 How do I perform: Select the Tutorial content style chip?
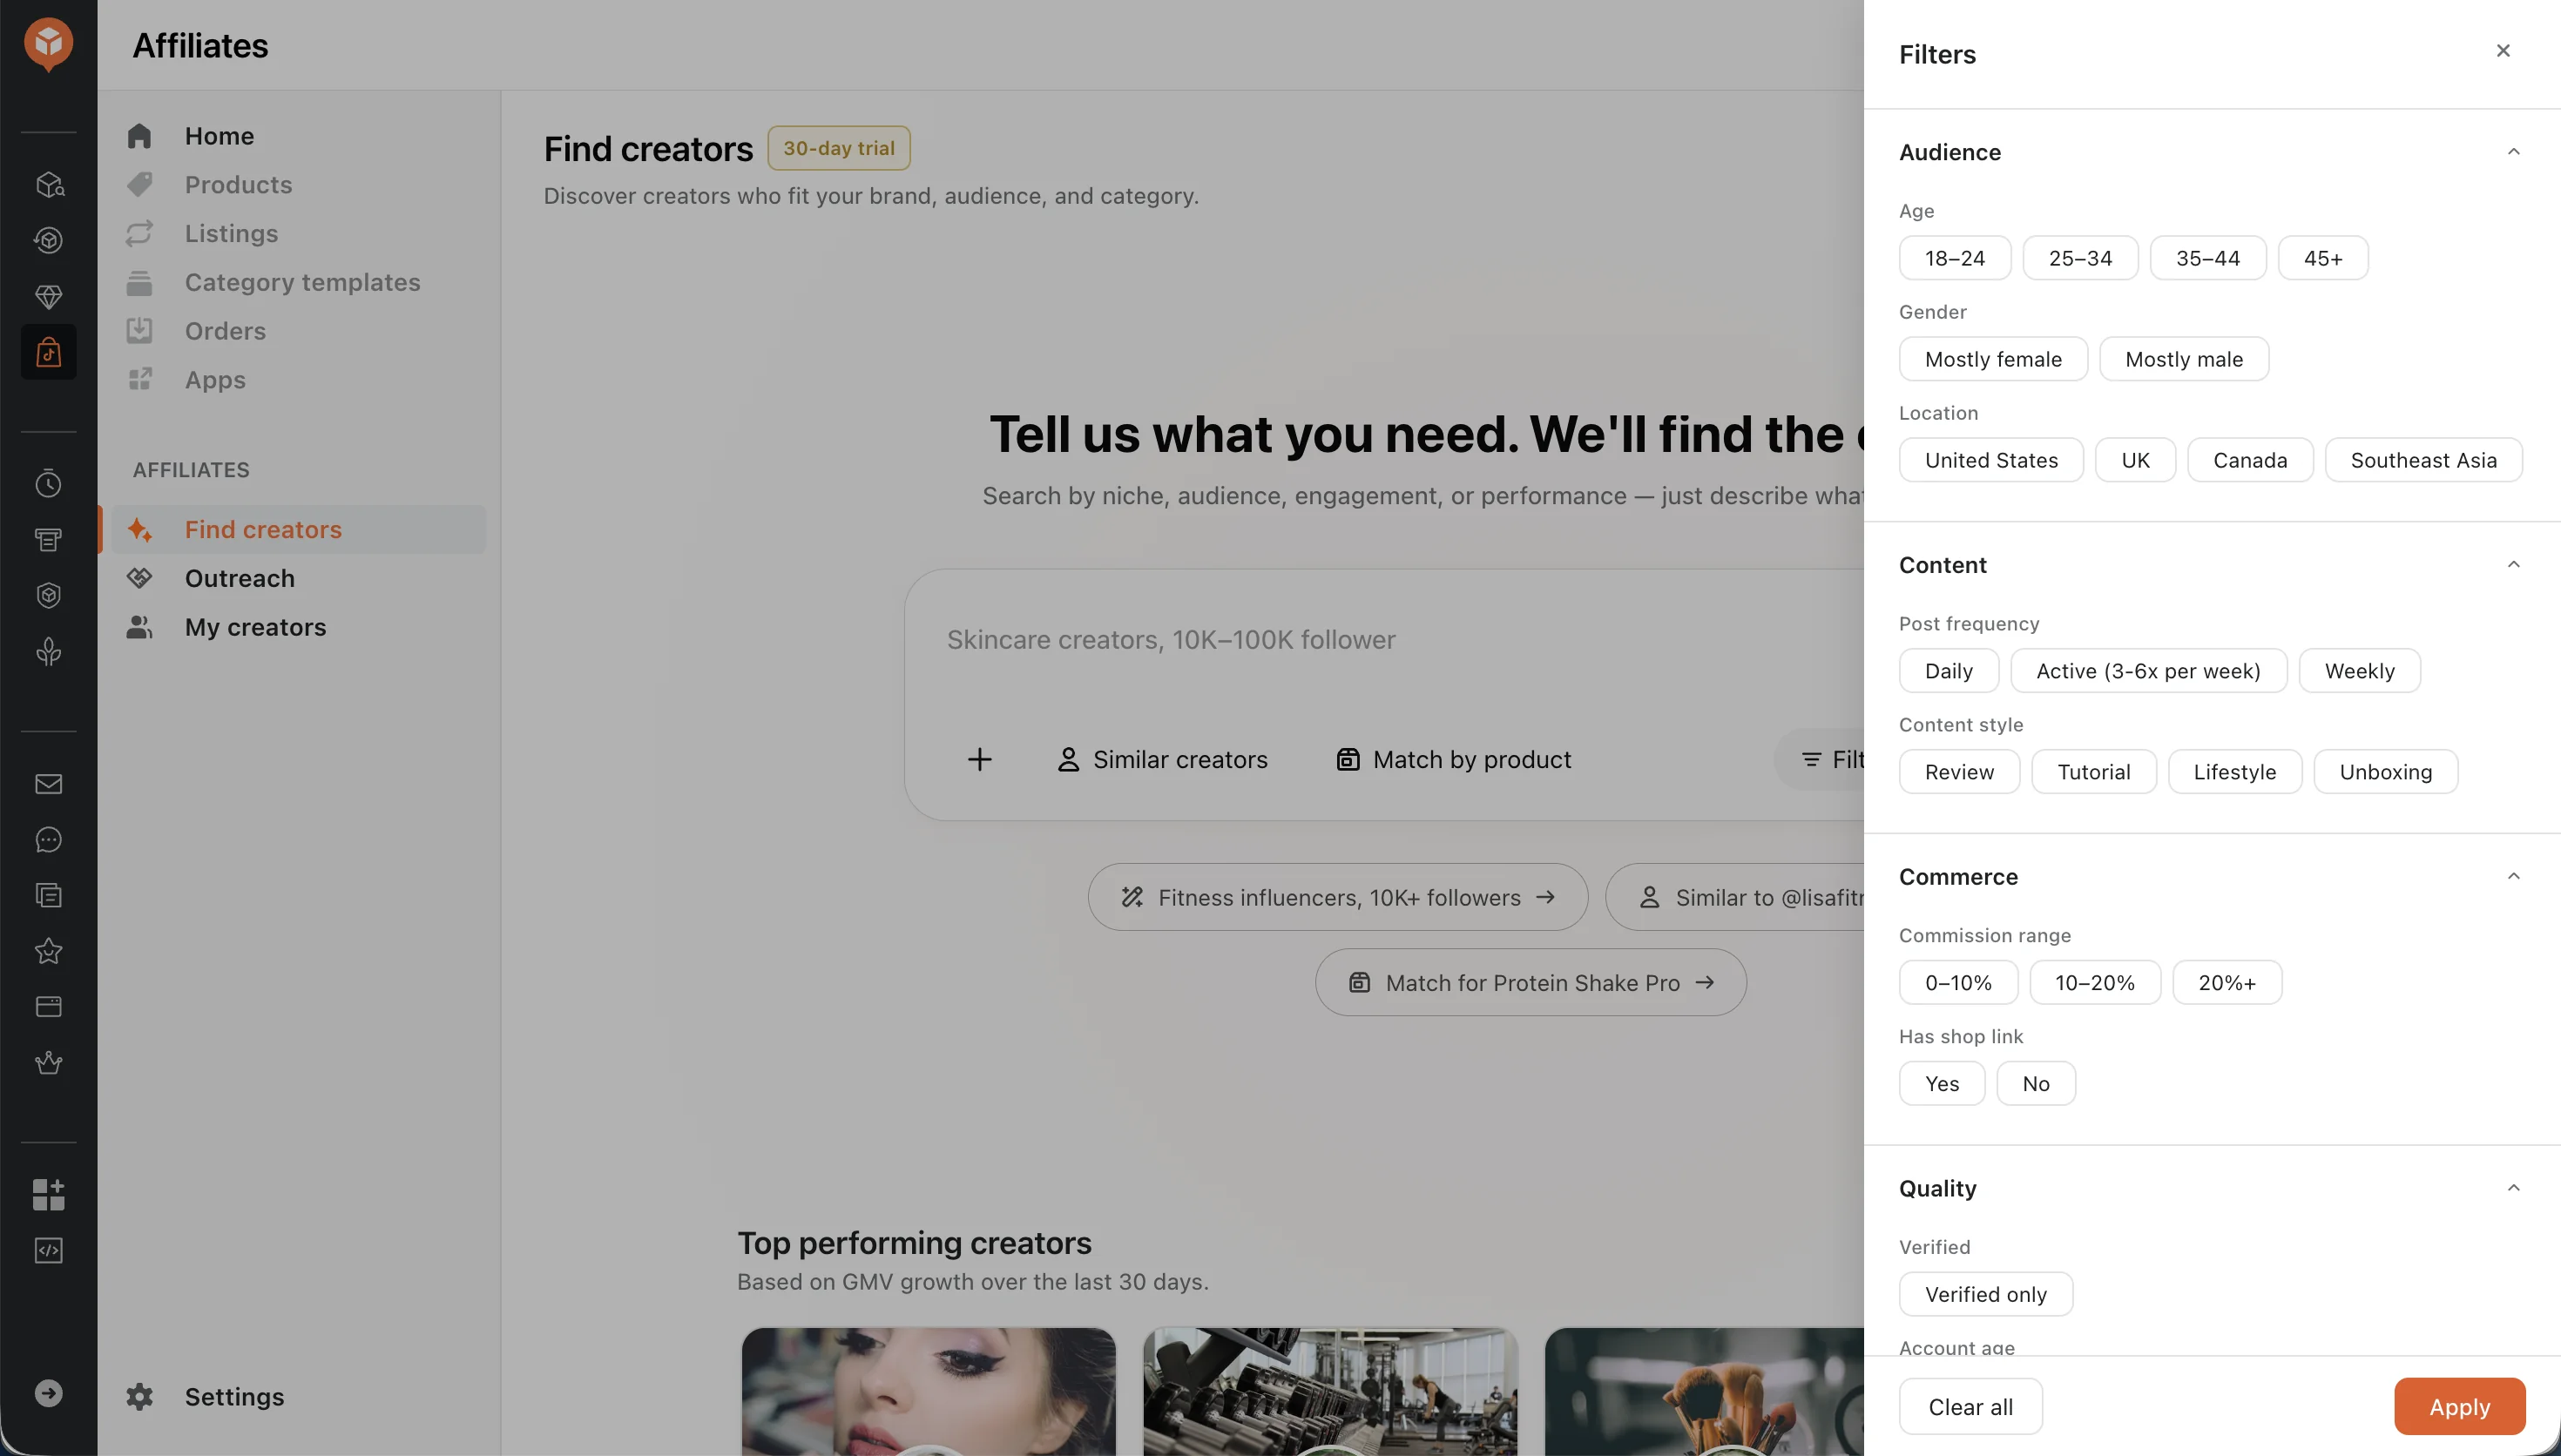[2093, 772]
